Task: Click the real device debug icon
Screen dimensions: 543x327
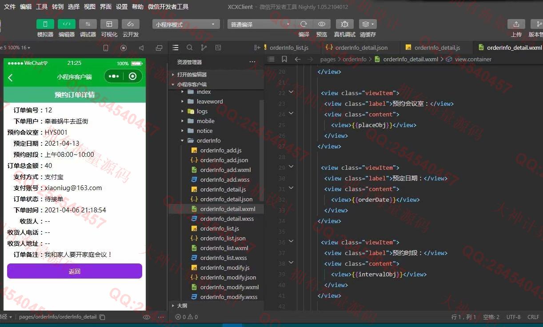Action: coord(344,24)
